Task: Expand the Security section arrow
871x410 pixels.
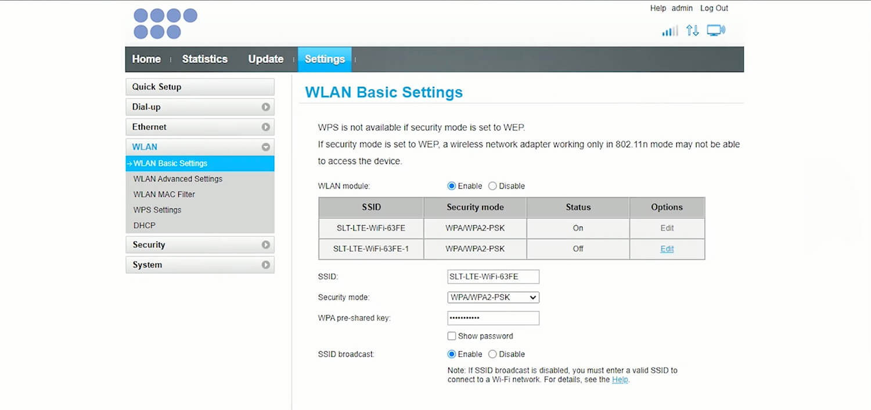Action: (266, 245)
